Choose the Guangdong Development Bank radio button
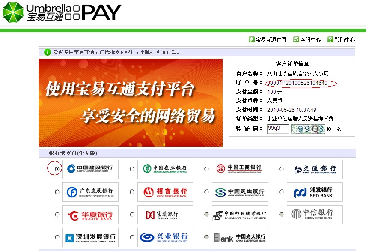This screenshot has height=251, width=366. click(57, 192)
